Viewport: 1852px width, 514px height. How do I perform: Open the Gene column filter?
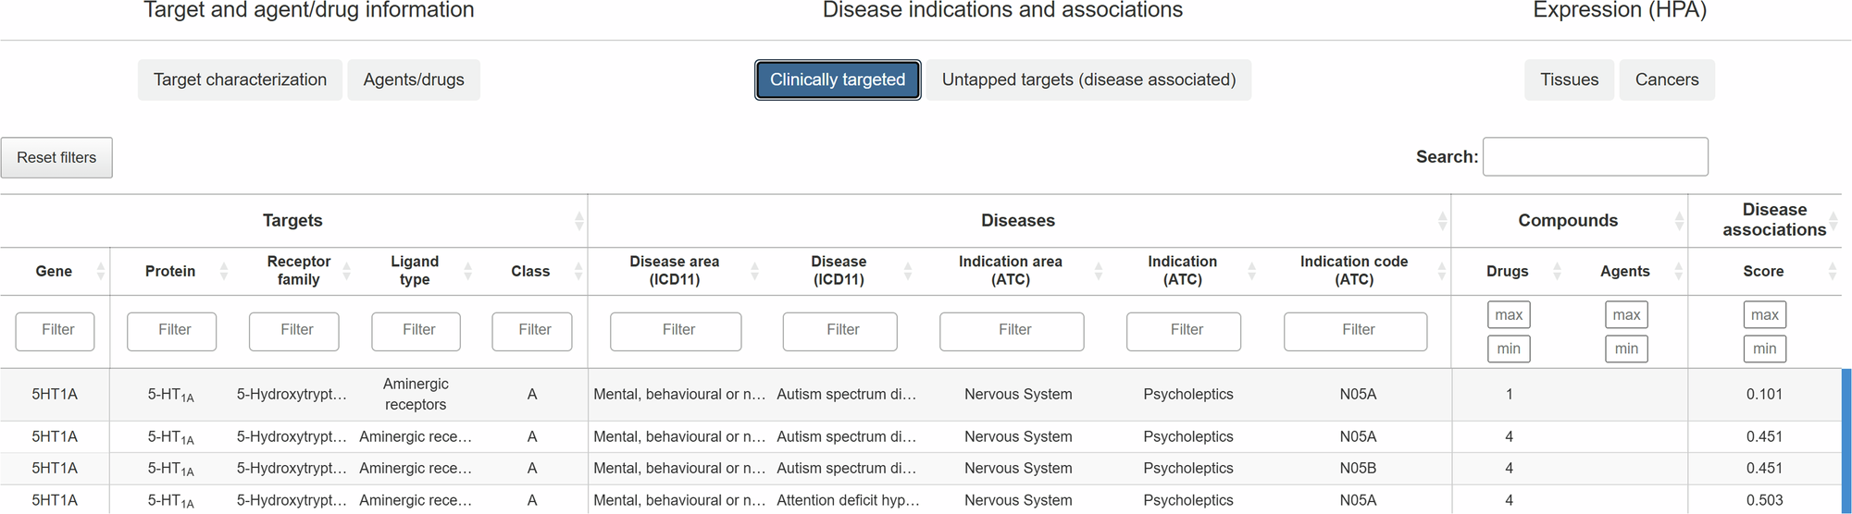[55, 331]
